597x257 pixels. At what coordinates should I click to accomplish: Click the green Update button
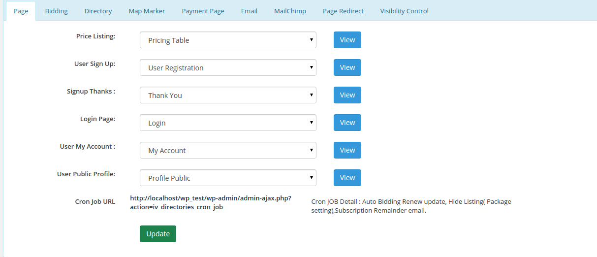point(157,234)
